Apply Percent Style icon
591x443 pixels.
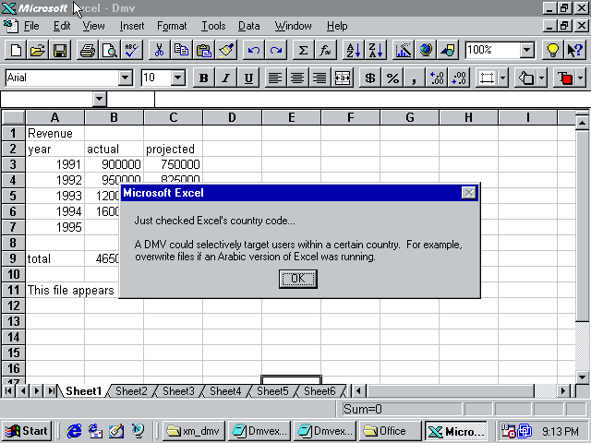coord(392,78)
